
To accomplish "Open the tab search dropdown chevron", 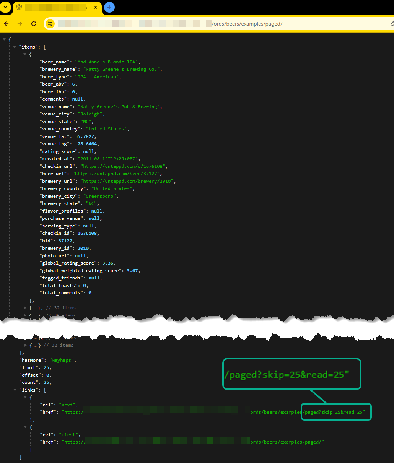I will [x=5, y=7].
